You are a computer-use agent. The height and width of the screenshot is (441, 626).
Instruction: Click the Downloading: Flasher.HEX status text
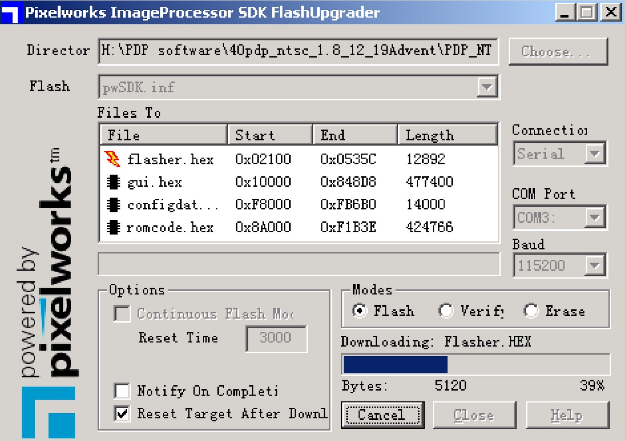pos(436,342)
